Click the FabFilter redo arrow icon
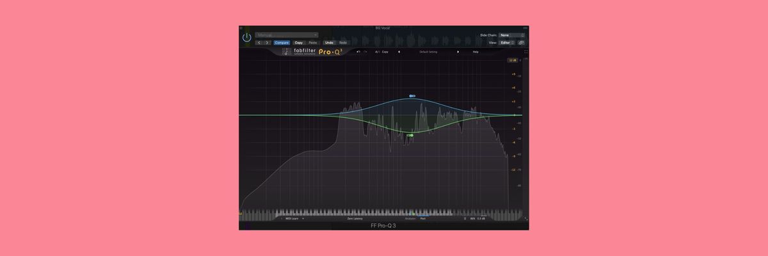The width and height of the screenshot is (768, 256). pyautogui.click(x=365, y=52)
